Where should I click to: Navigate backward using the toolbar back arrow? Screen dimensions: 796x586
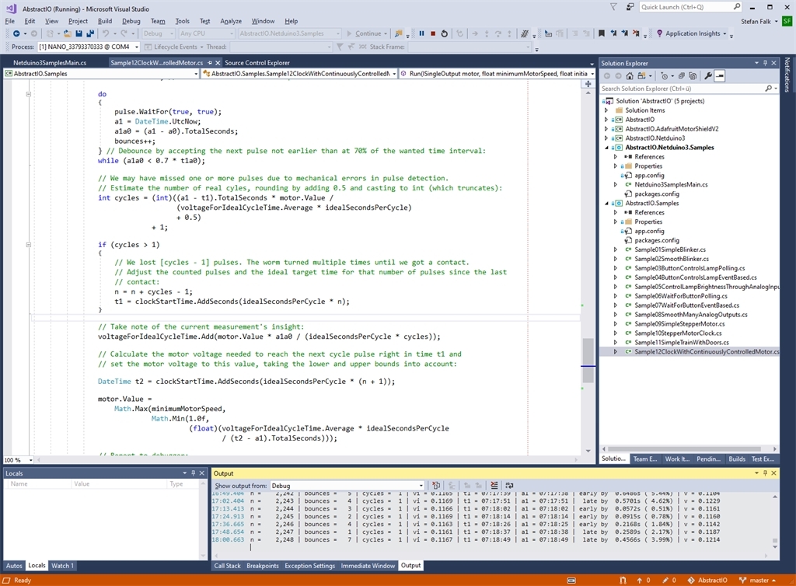16,33
